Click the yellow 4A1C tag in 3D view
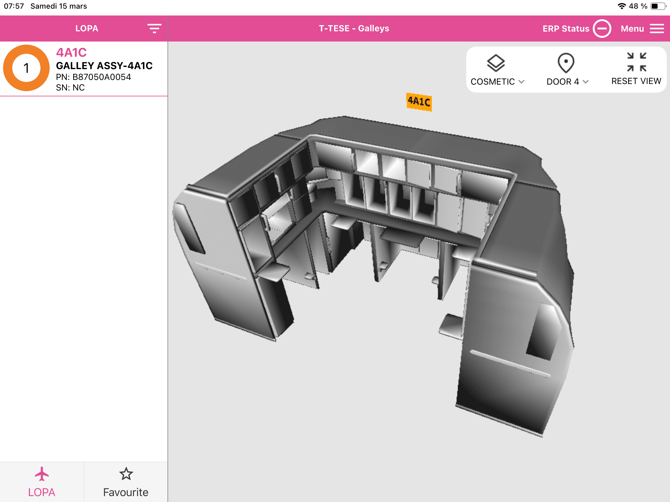Screen dimensions: 670x502 (419, 102)
